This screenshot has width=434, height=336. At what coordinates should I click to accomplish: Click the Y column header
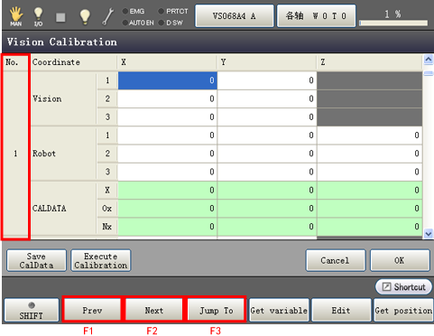(267, 62)
